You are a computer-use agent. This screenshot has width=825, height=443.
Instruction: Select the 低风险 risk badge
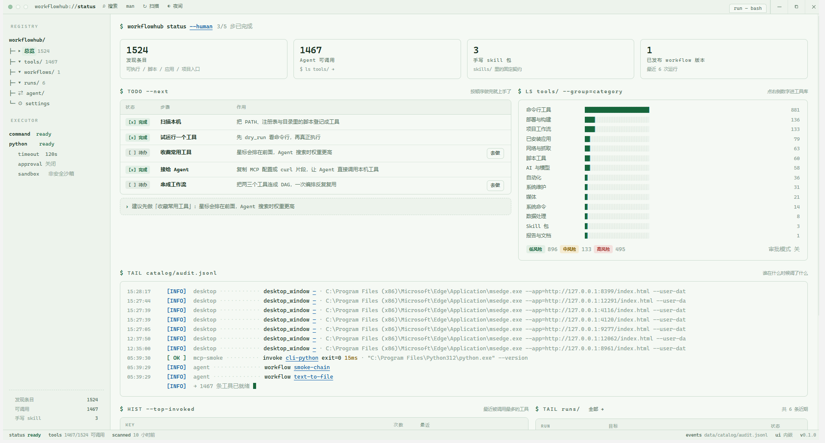tap(535, 249)
